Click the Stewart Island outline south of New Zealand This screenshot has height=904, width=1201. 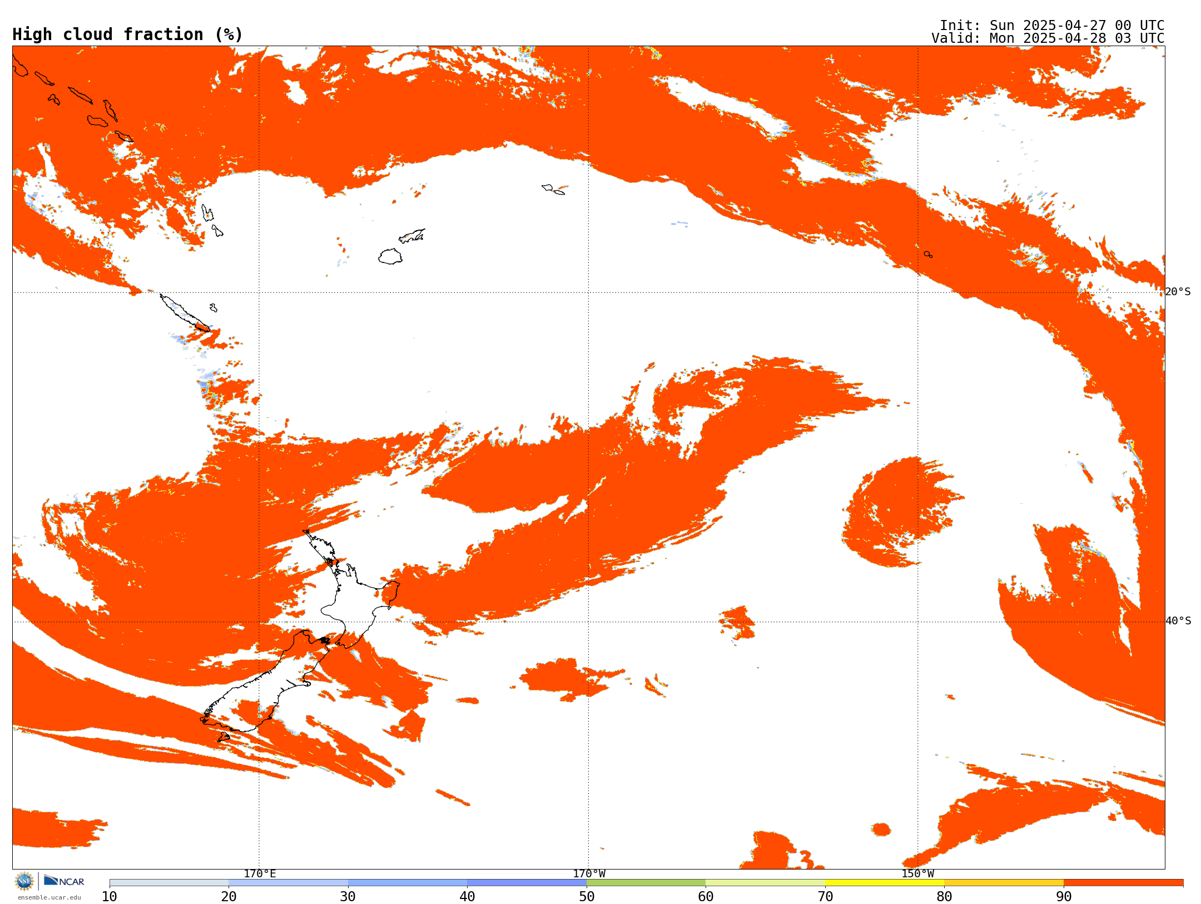[223, 737]
